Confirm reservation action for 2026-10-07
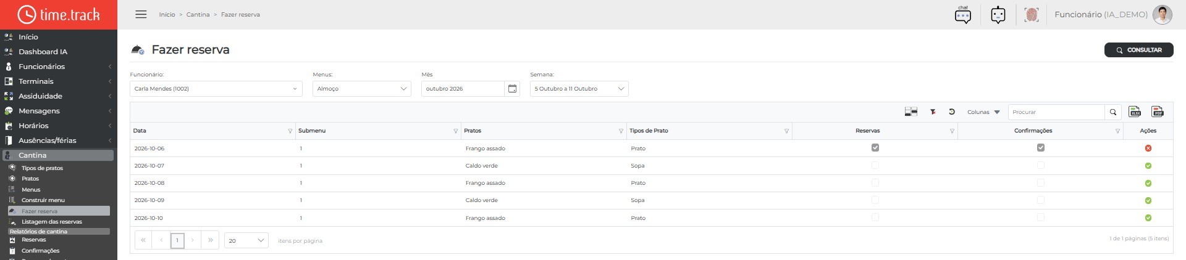This screenshot has height=260, width=1186. 1148,166
